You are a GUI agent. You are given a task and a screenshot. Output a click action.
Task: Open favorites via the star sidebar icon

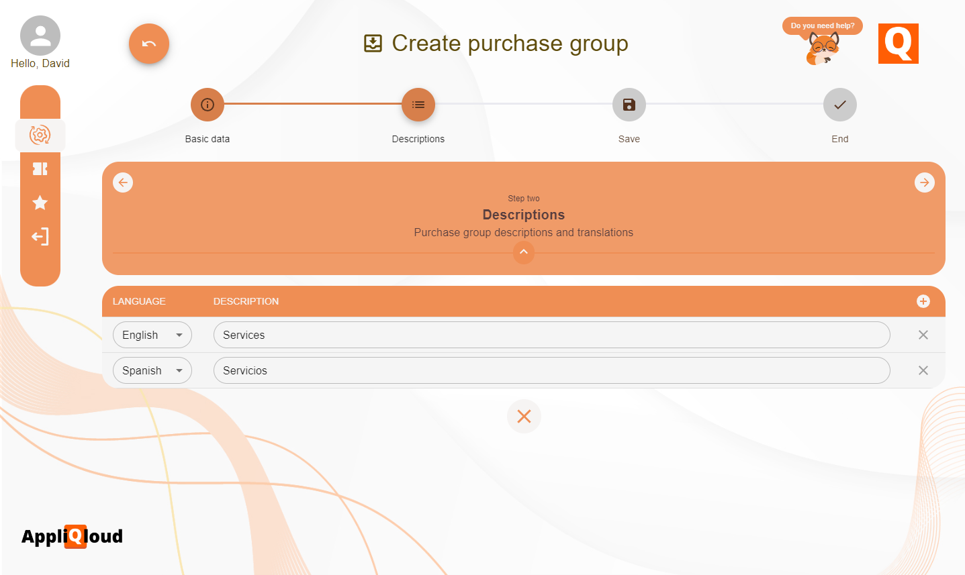tap(40, 203)
